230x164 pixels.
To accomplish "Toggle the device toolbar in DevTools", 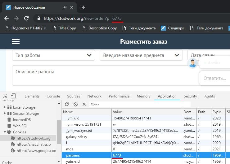I will pyautogui.click(x=13, y=96).
